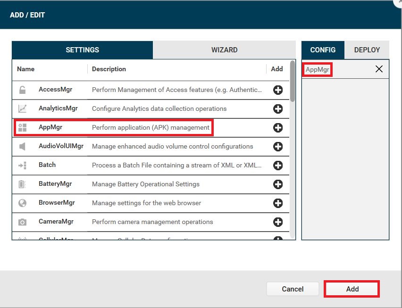Switch to the WIZARD tab

pyautogui.click(x=224, y=50)
